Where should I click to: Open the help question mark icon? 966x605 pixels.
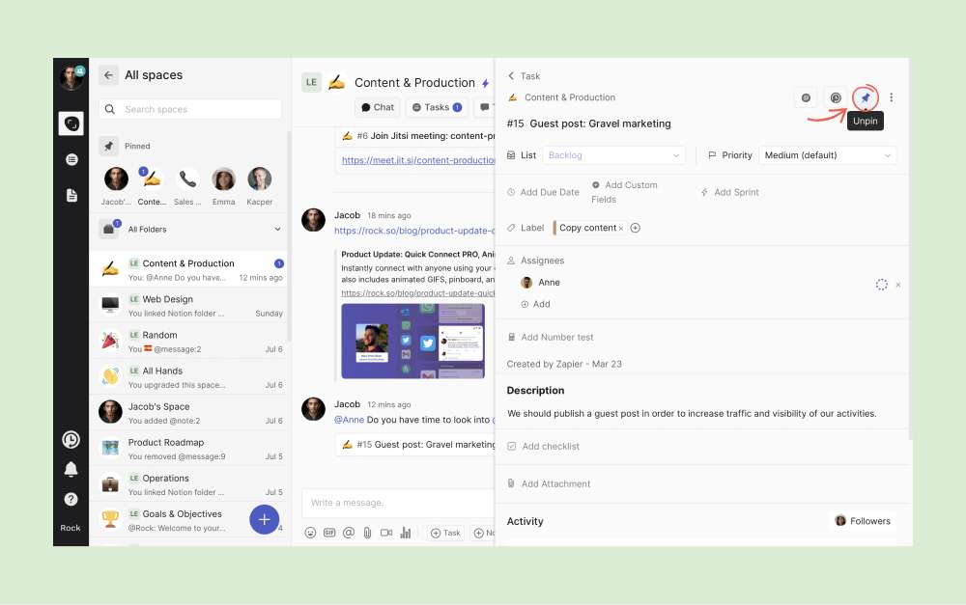click(x=71, y=500)
